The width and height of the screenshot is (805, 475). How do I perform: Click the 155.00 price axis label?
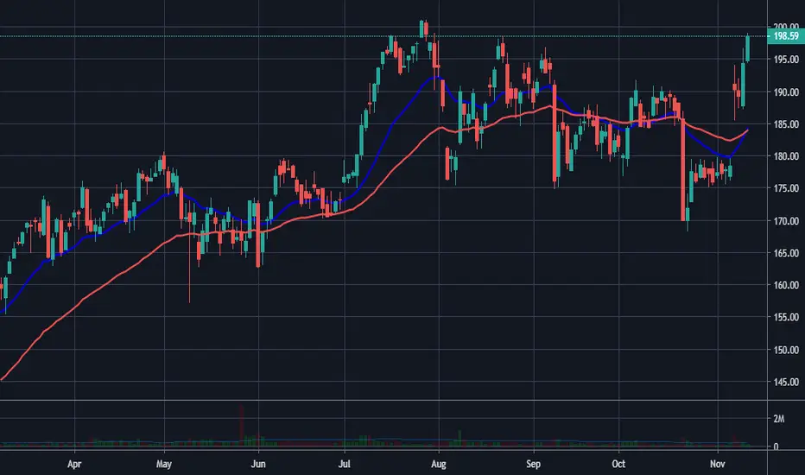pos(786,317)
